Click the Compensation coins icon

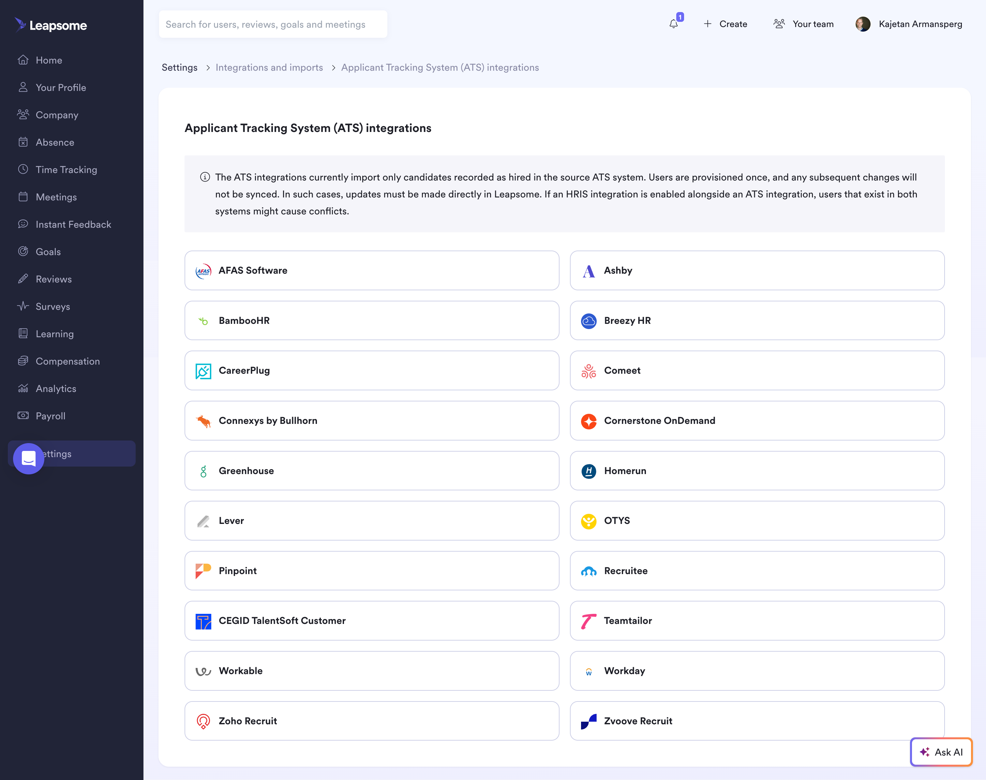(x=23, y=361)
